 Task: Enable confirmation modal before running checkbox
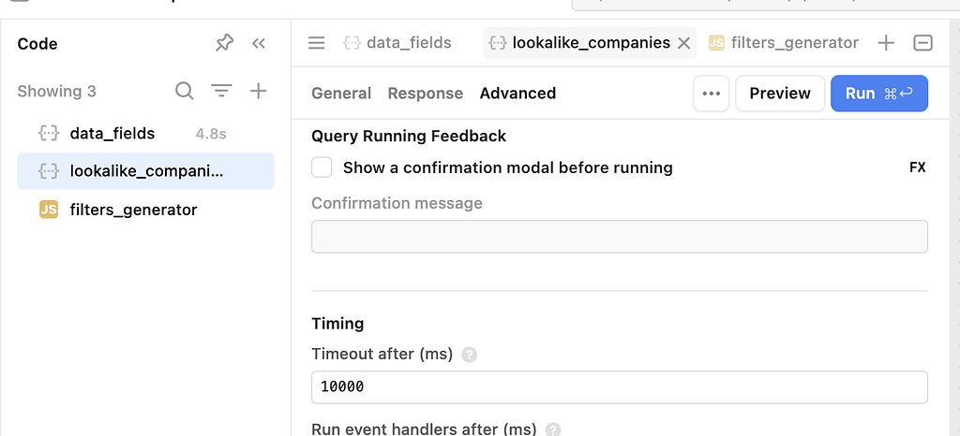tap(322, 168)
